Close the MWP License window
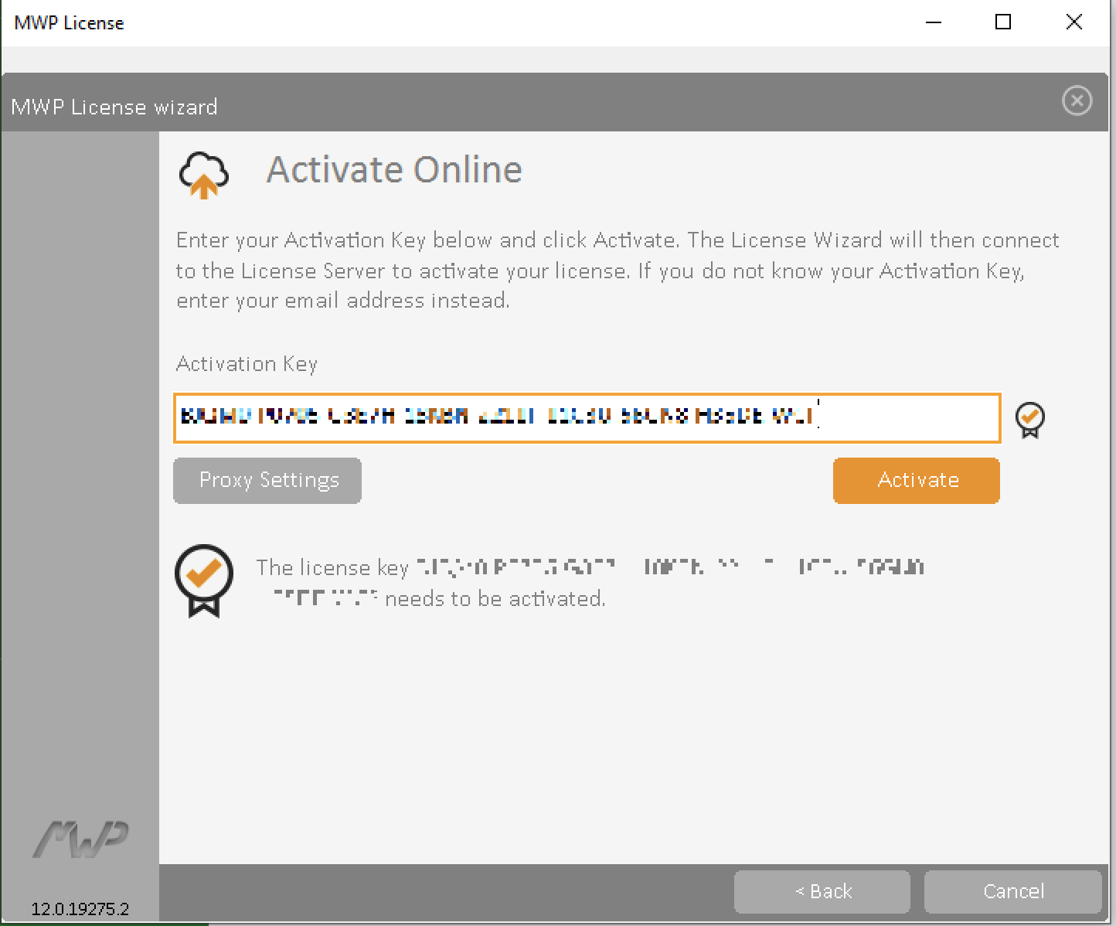This screenshot has height=926, width=1116. coord(1073,22)
